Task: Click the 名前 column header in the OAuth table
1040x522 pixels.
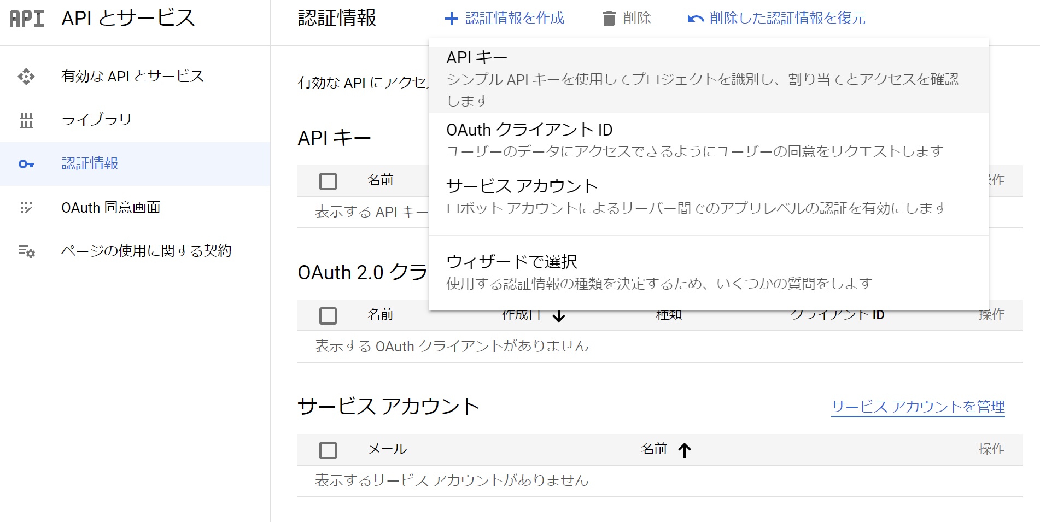Action: 381,315
